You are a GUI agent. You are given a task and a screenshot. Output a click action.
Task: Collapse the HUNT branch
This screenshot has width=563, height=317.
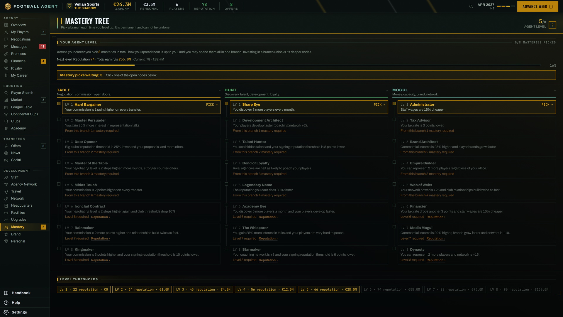387,90
